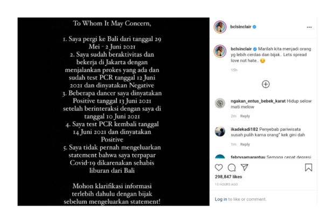Reply to ngakan_entus_bebek_karat comment

pos(245,116)
